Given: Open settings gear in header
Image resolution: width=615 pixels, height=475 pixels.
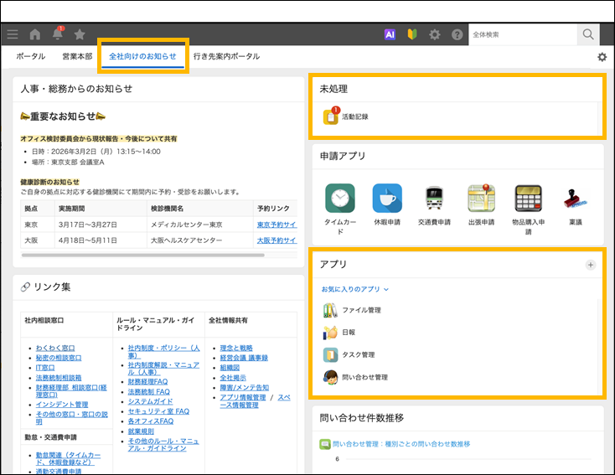Looking at the screenshot, I should tap(434, 34).
